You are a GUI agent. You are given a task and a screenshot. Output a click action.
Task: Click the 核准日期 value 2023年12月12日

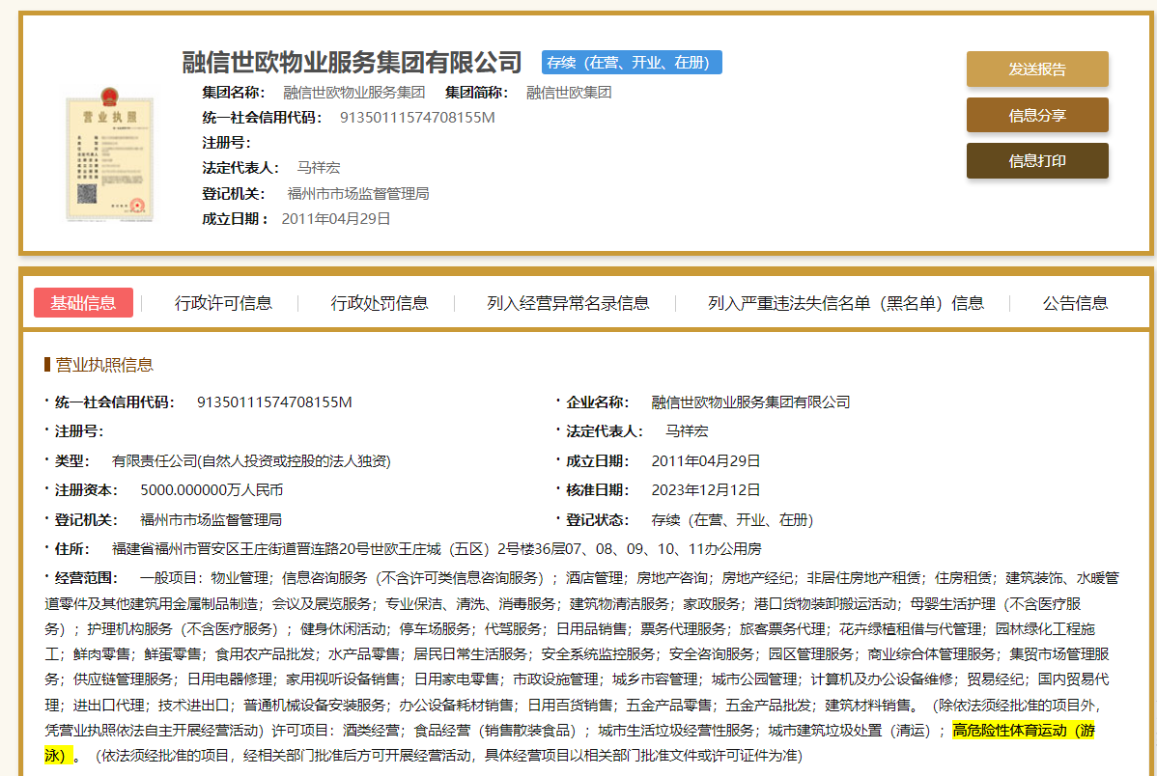point(706,489)
